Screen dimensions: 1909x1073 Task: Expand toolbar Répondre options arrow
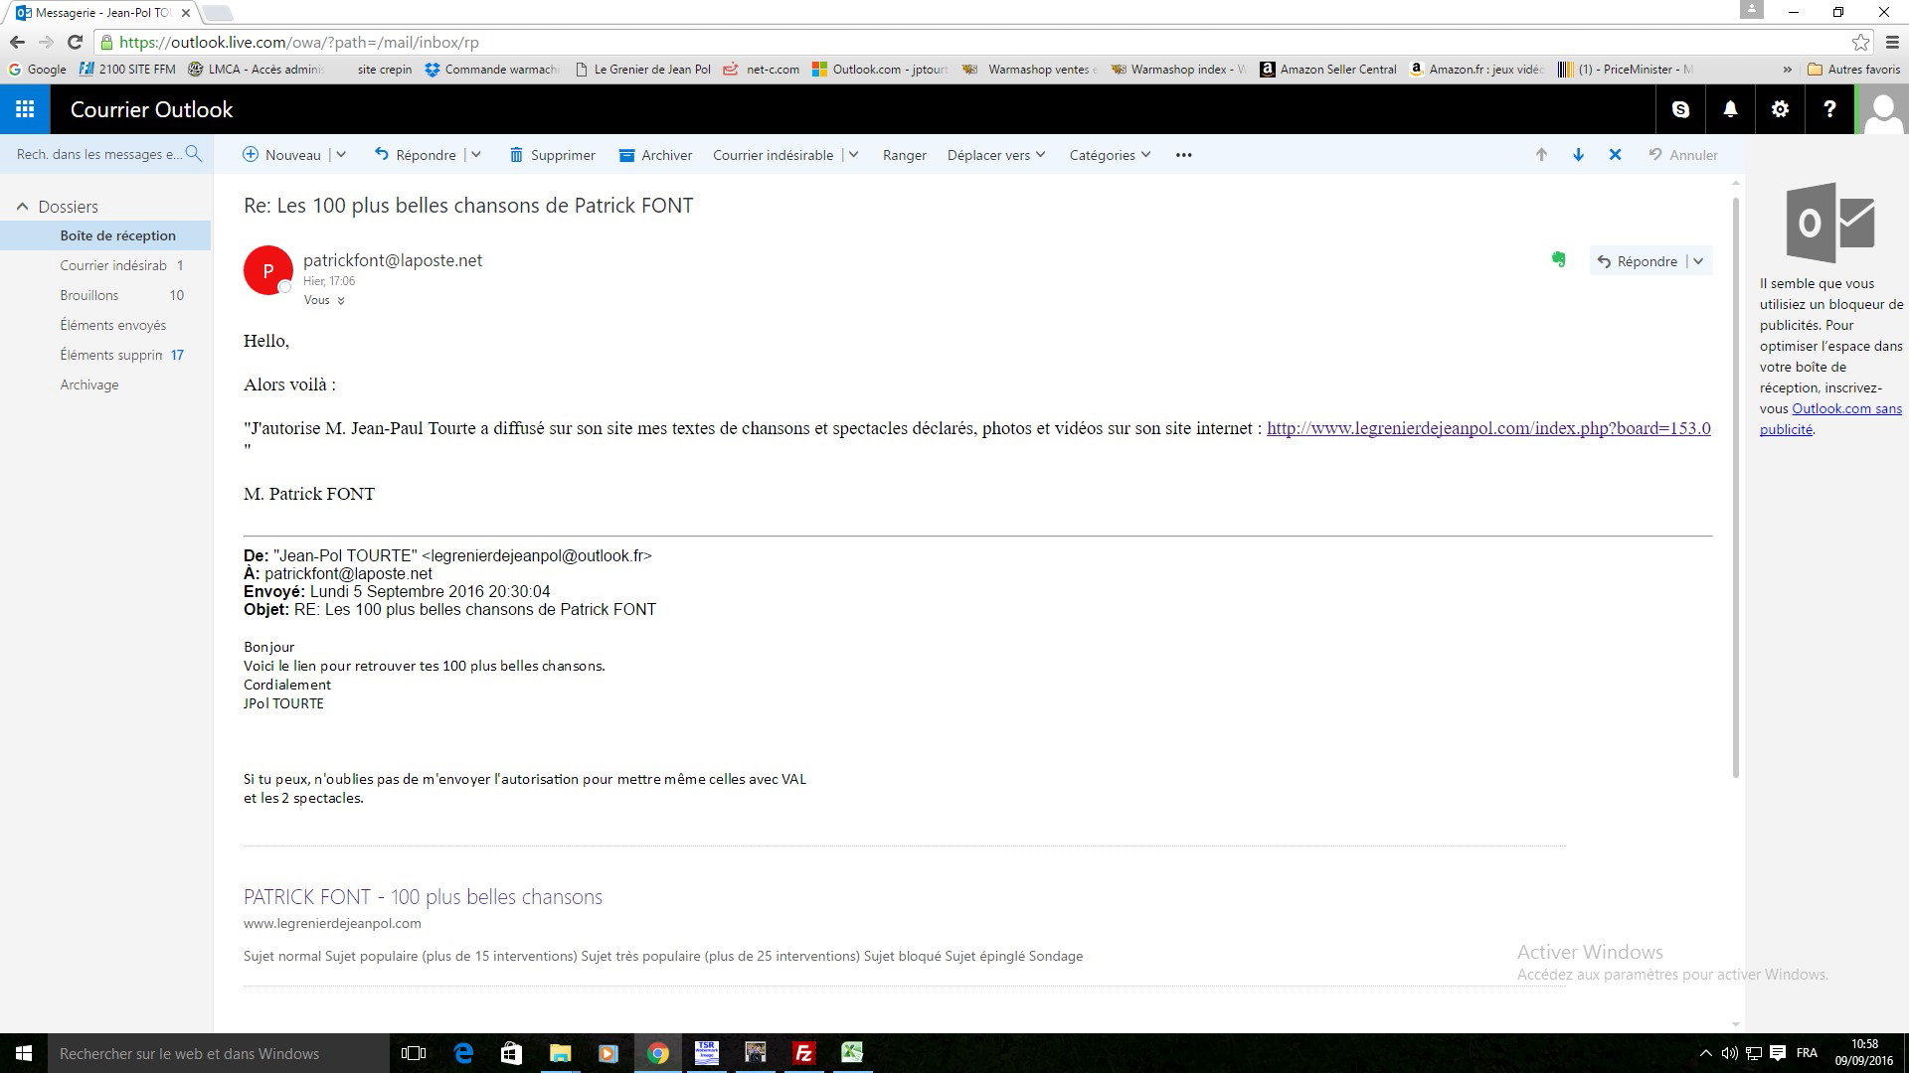point(475,155)
